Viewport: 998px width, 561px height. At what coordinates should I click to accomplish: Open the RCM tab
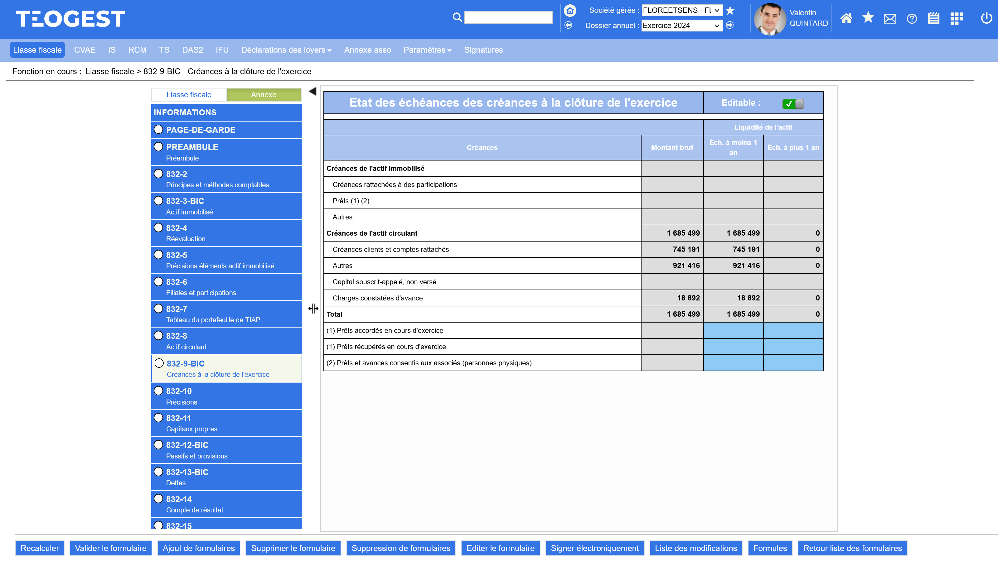pyautogui.click(x=138, y=50)
